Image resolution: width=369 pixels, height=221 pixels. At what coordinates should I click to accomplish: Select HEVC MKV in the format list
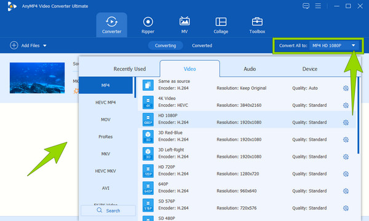106,171
